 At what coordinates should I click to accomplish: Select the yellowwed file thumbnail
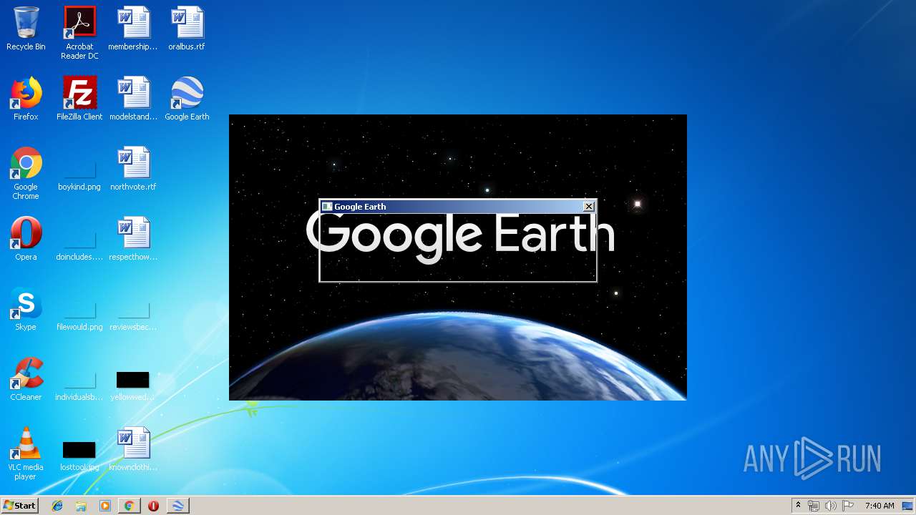pyautogui.click(x=133, y=385)
